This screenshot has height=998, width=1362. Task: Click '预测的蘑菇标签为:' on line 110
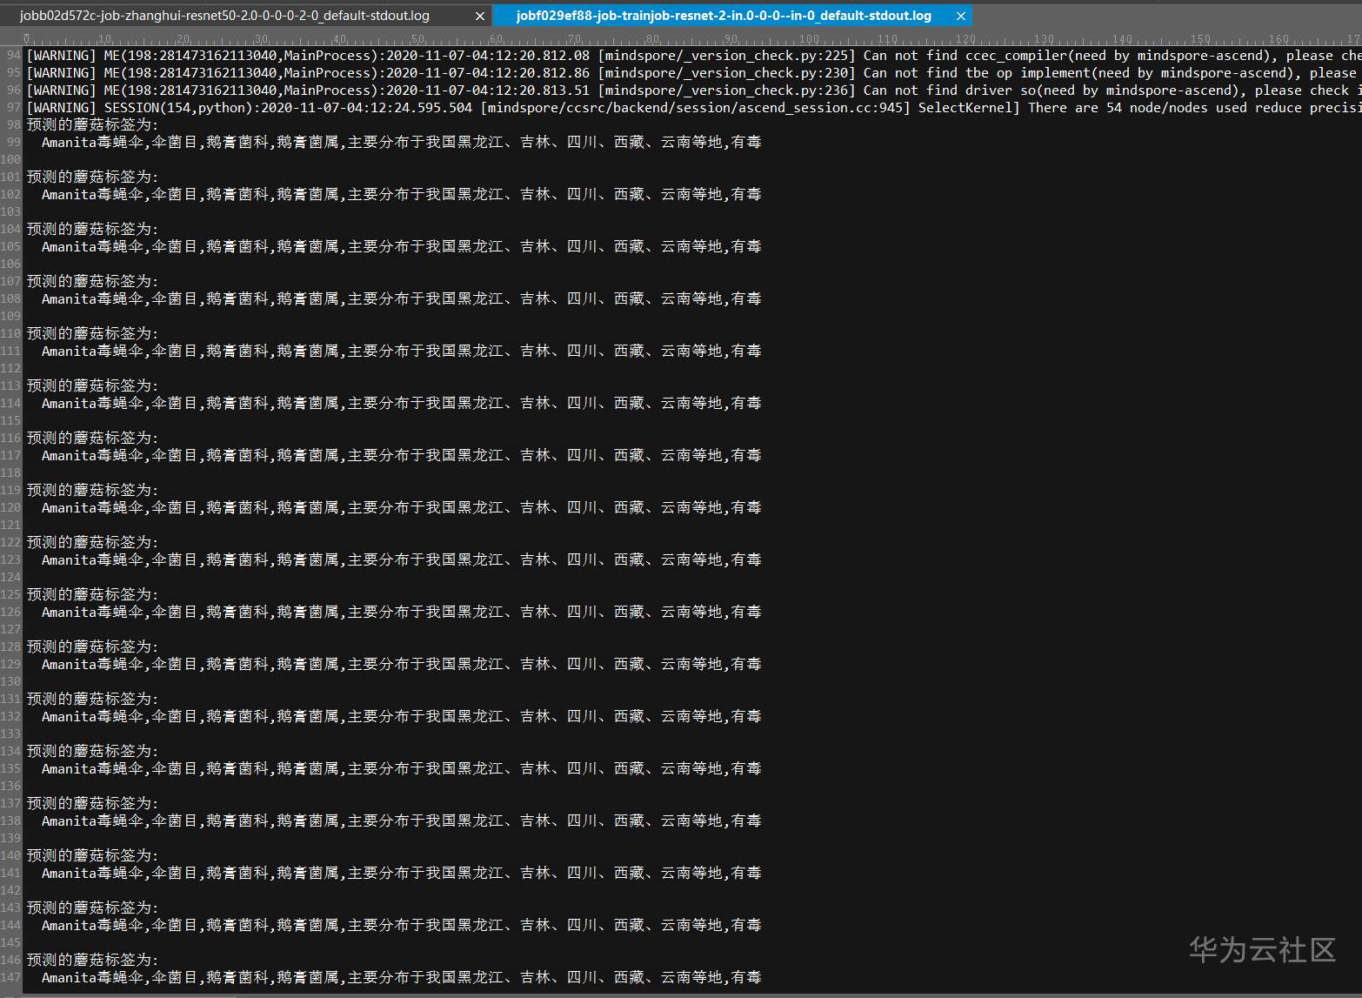pyautogui.click(x=93, y=334)
